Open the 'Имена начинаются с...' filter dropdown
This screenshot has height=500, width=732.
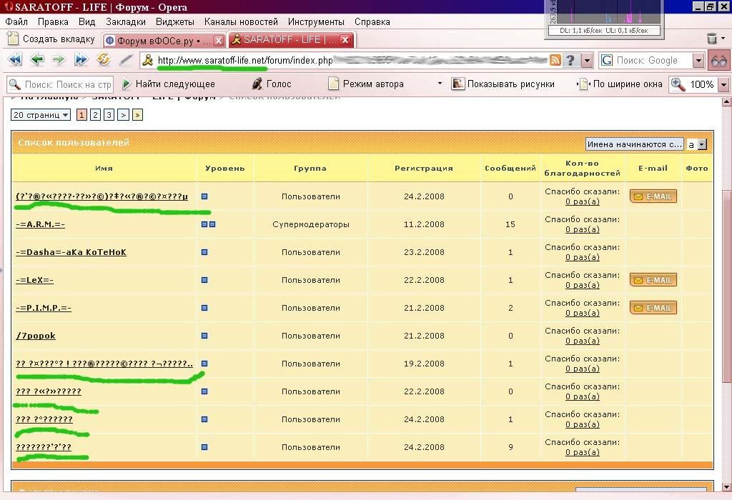635,144
